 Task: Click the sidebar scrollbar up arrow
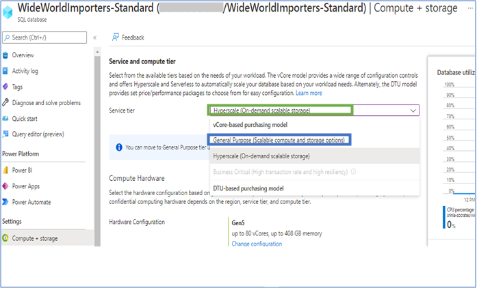point(97,52)
